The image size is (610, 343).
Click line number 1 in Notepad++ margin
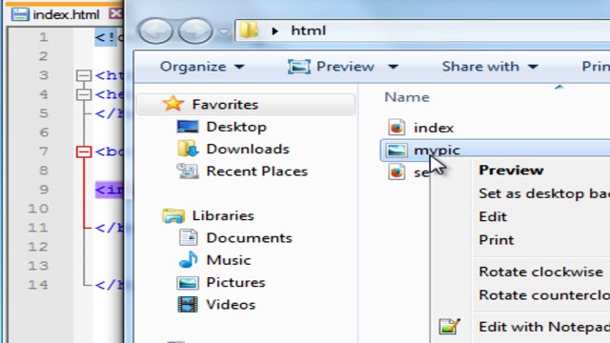point(44,37)
